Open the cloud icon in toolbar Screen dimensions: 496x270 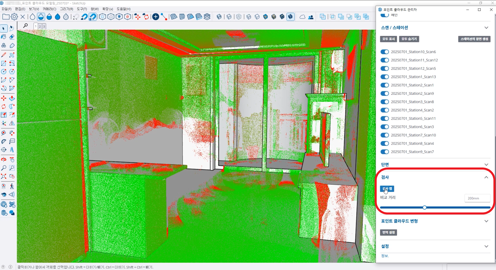[x=302, y=17]
